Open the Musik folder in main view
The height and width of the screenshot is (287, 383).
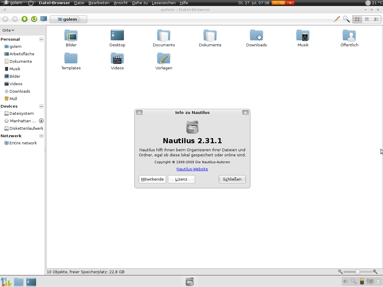click(x=303, y=35)
